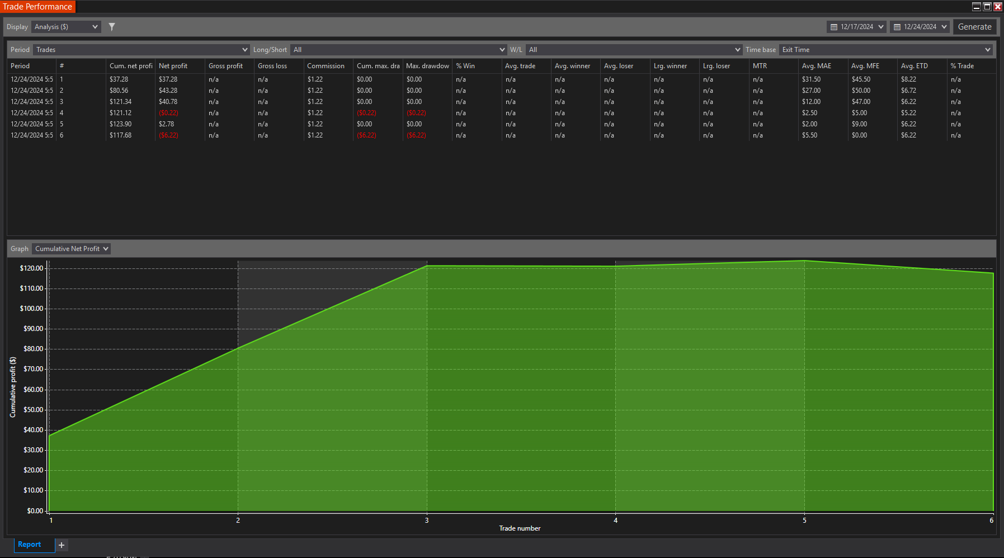Expand the 12/24/2024 end date arrow

(x=944, y=27)
